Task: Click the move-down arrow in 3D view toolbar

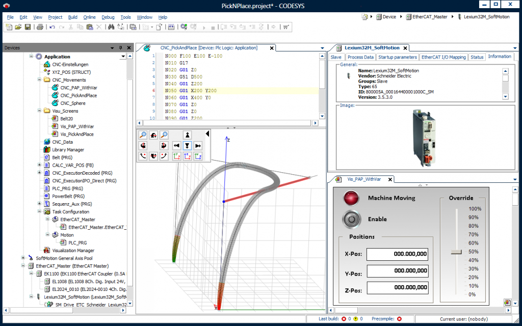Action: click(x=187, y=146)
